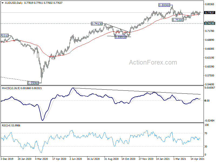
Task: Click the 0.74130 price axis marker
Action: click(x=210, y=23)
